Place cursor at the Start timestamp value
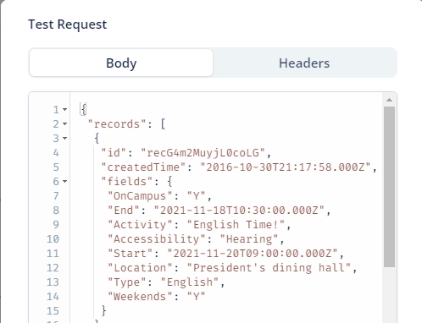The height and width of the screenshot is (323, 422). 253,254
